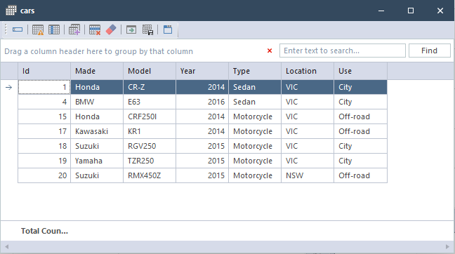
Task: Select the pink eraser tool
Action: (111, 29)
